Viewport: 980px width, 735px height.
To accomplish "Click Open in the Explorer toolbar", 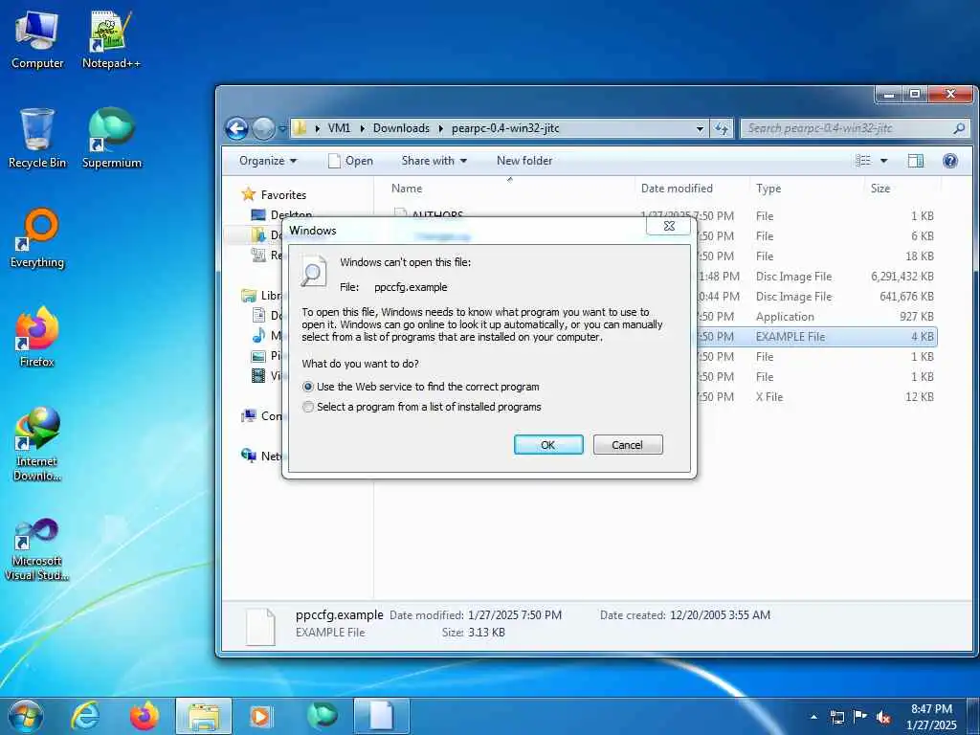I will (x=350, y=161).
